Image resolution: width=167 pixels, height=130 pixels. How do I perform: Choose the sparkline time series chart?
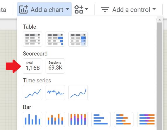click(x=55, y=93)
